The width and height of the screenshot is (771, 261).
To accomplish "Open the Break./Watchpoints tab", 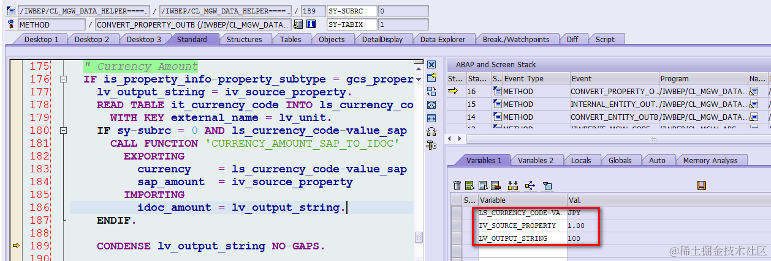I will tap(516, 39).
